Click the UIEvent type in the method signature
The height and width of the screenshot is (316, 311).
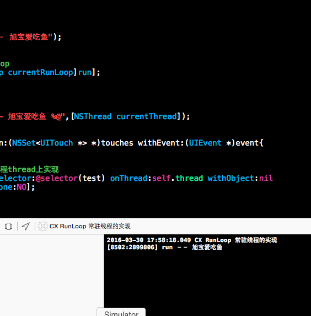(x=205, y=143)
